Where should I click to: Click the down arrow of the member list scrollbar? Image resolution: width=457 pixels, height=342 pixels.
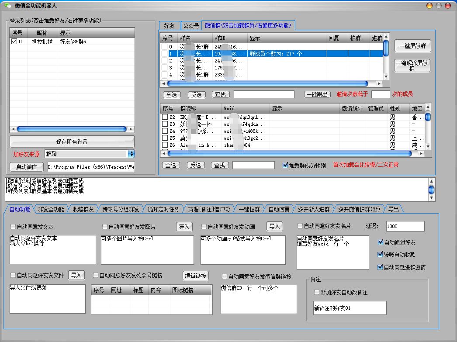pos(428,147)
